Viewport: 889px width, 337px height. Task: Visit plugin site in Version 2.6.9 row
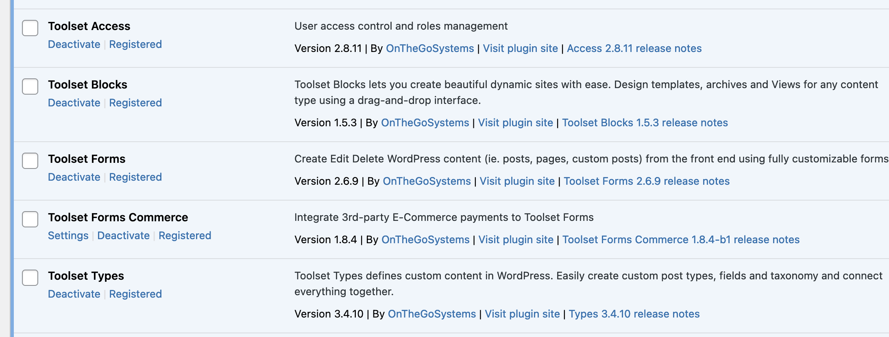517,181
